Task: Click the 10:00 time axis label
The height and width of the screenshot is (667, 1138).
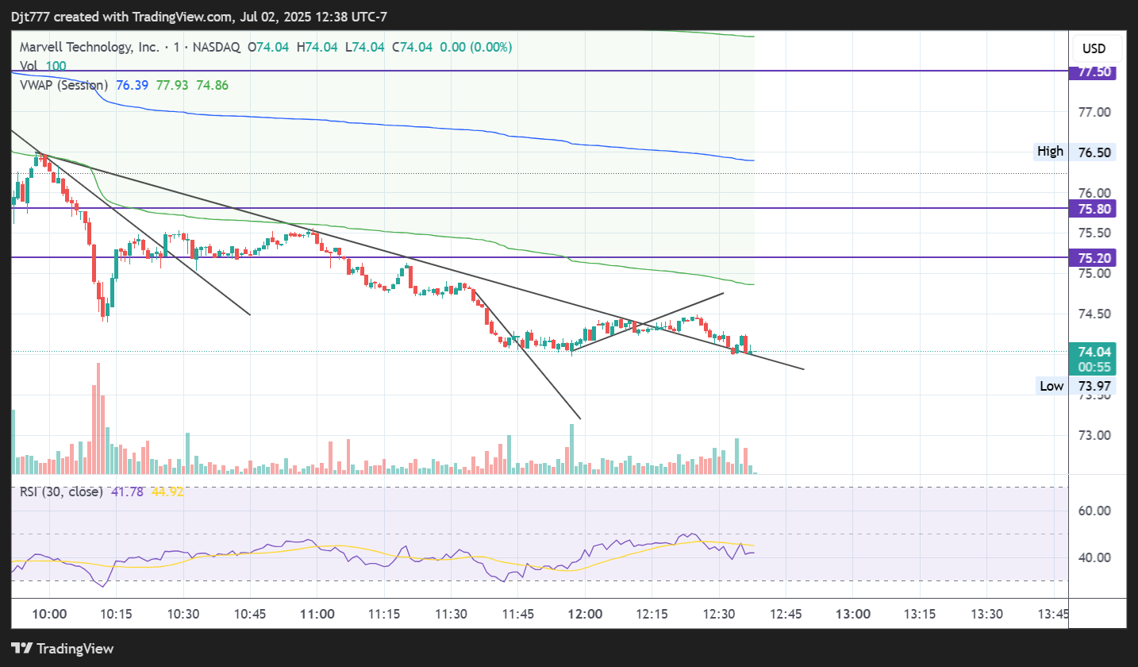Action: 50,614
